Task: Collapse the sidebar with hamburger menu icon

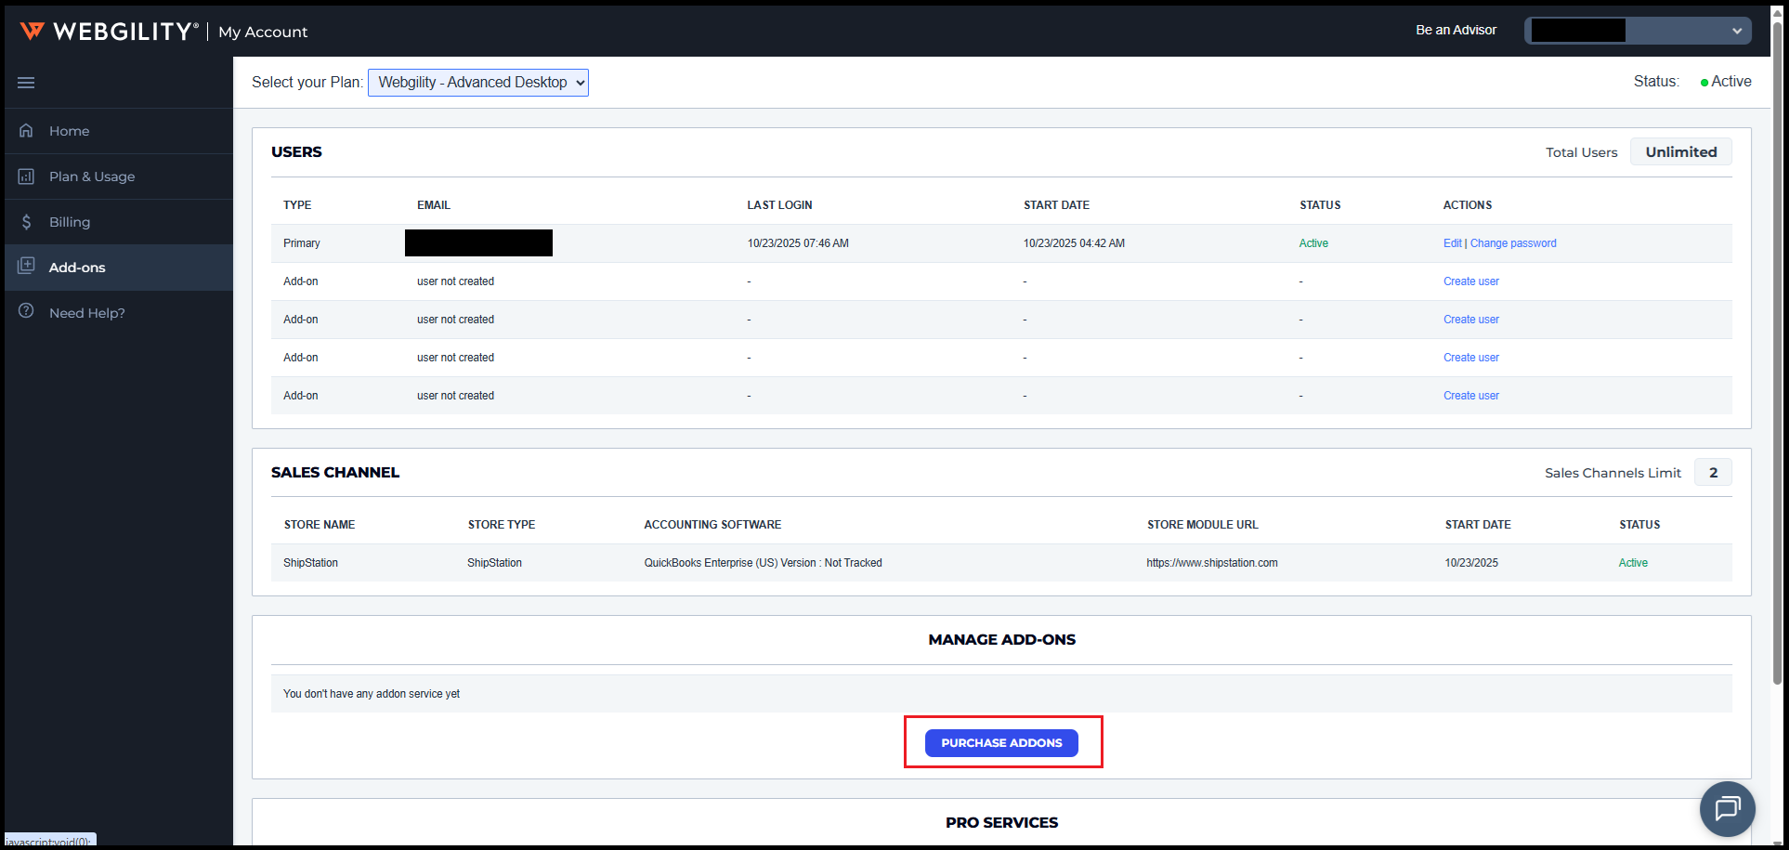Action: (x=26, y=83)
